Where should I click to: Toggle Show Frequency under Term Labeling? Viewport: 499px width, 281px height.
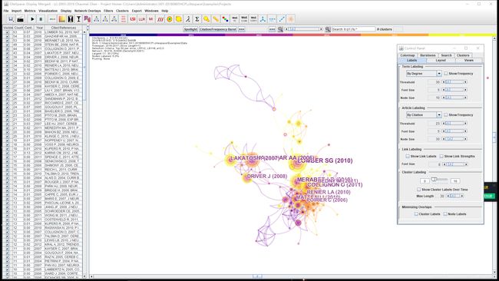pos(446,74)
